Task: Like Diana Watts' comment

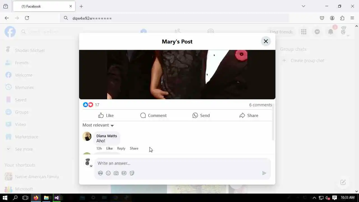Action: click(109, 148)
